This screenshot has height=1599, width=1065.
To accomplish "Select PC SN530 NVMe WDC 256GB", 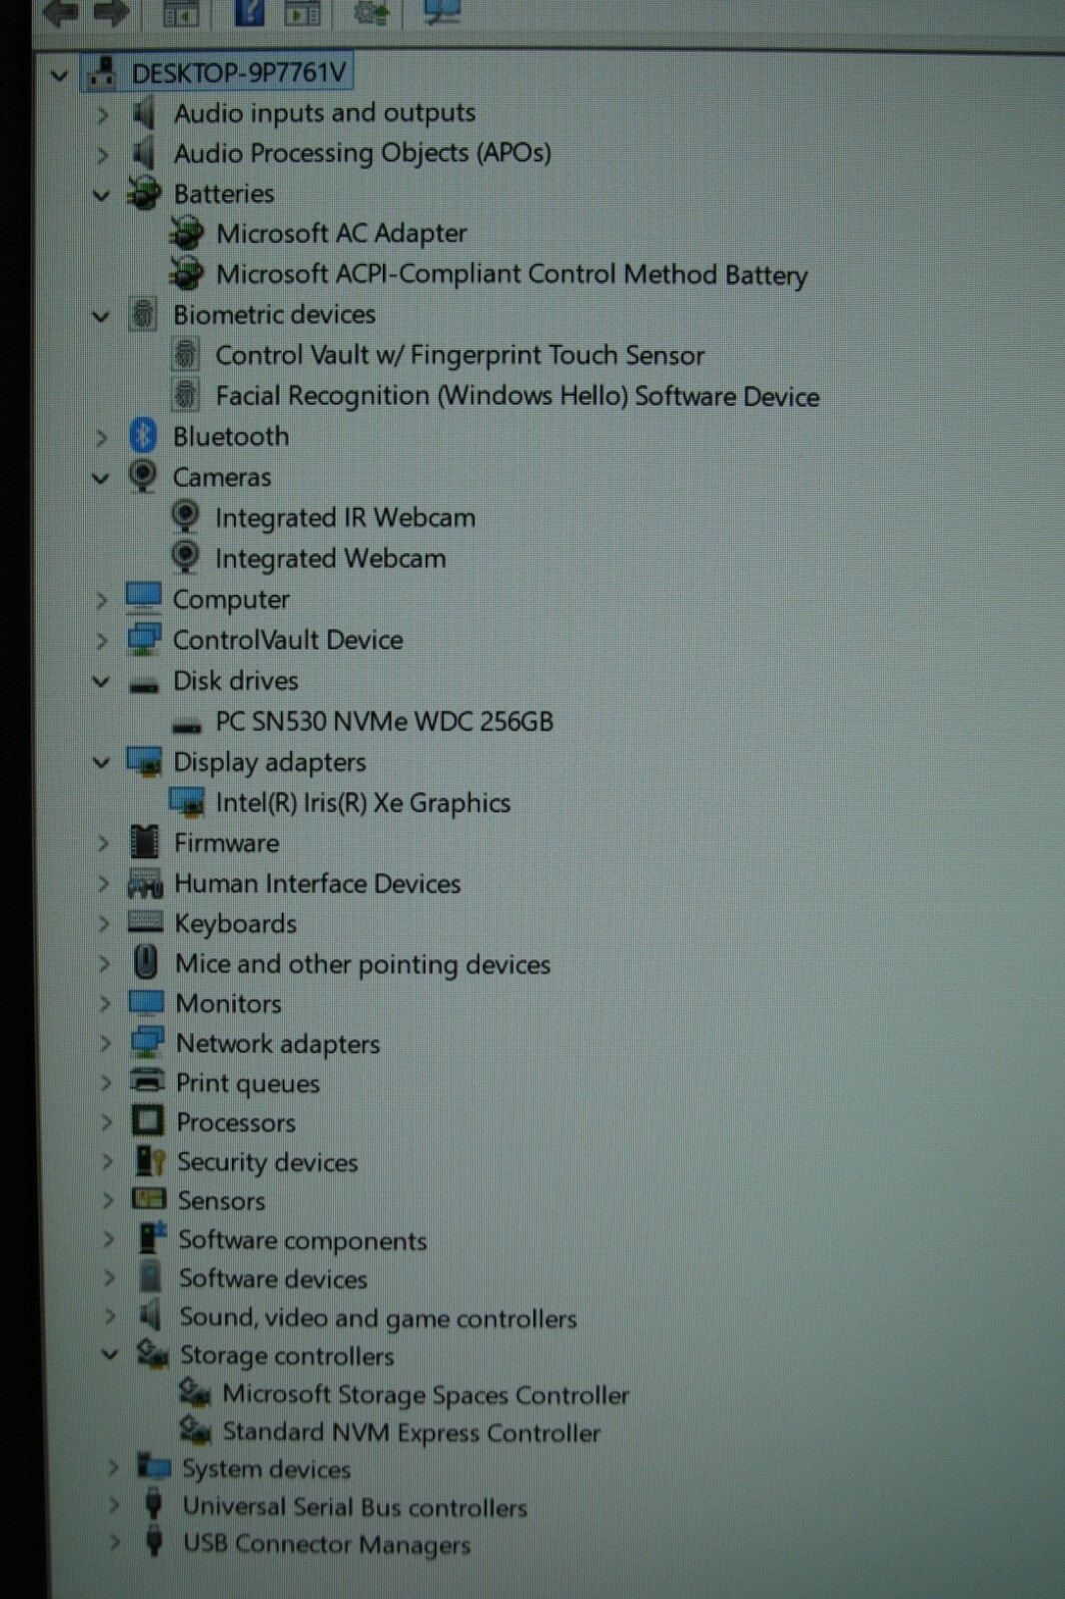I will point(385,721).
